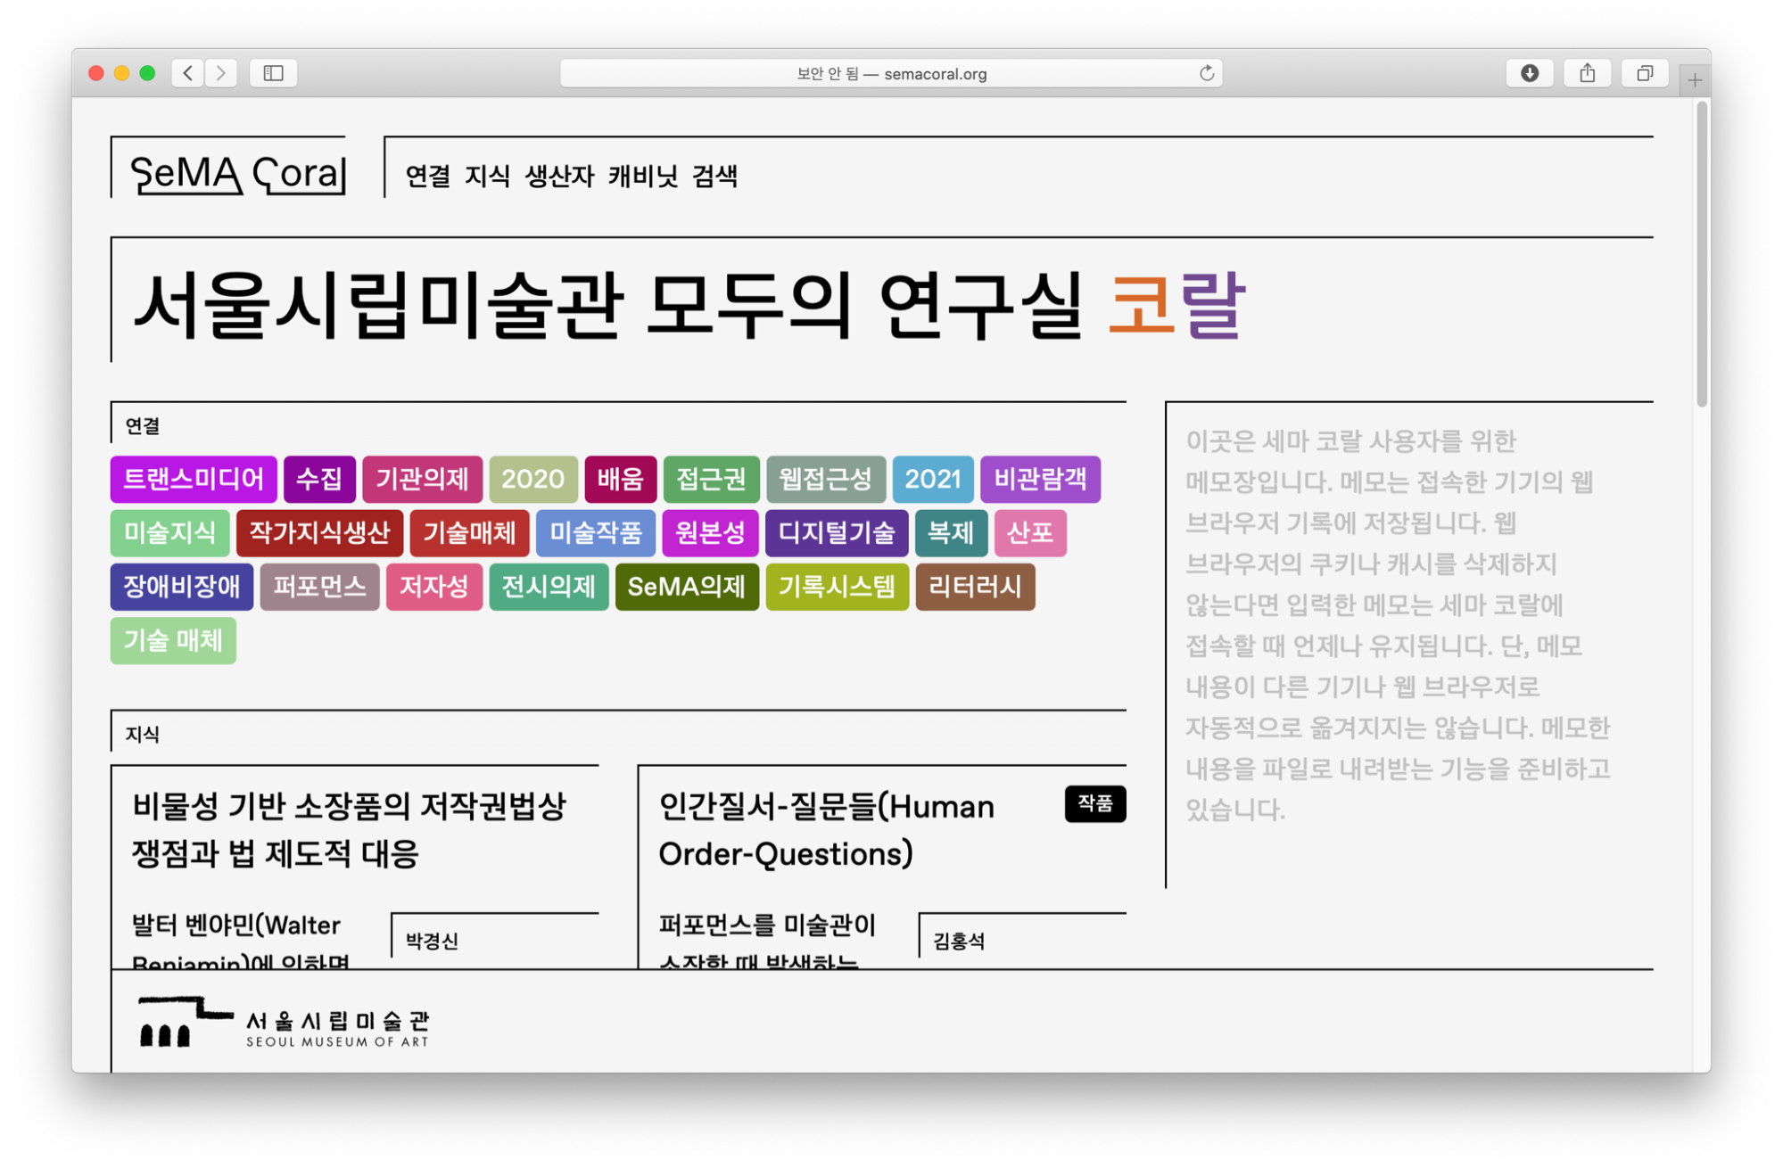Open the 생산자 navigation menu item
Screen dimensions: 1783x1168
pos(559,176)
